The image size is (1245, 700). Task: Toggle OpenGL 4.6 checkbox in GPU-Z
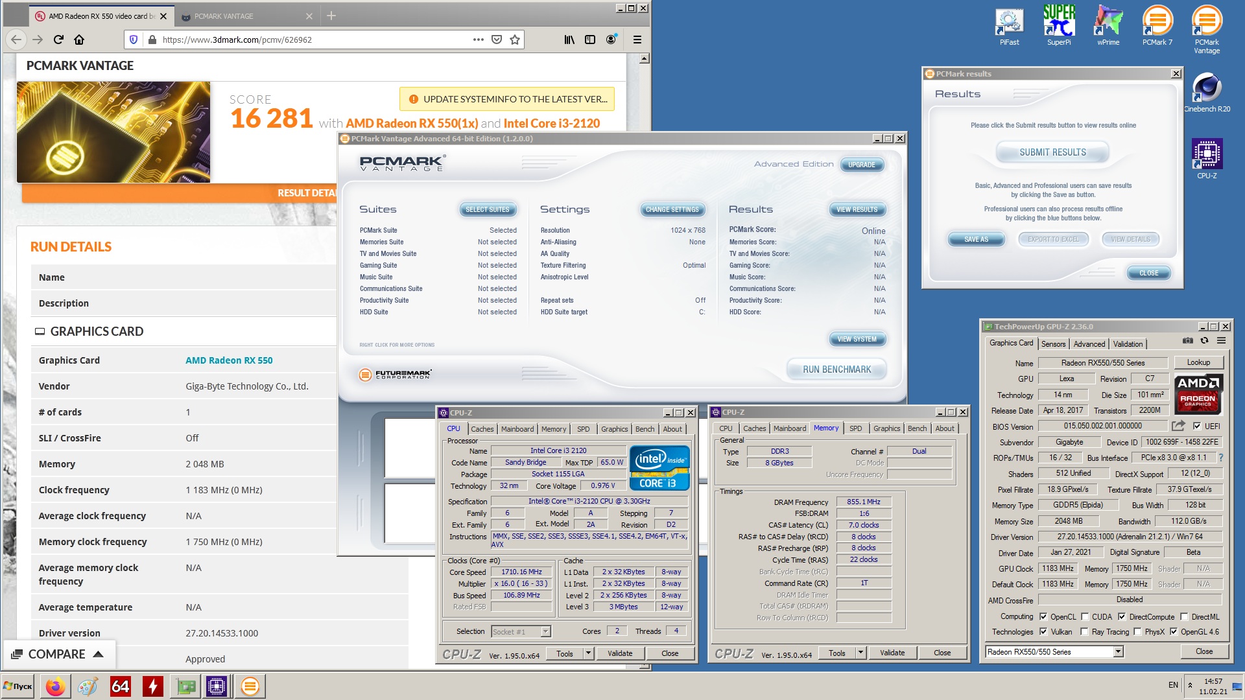point(1173,631)
